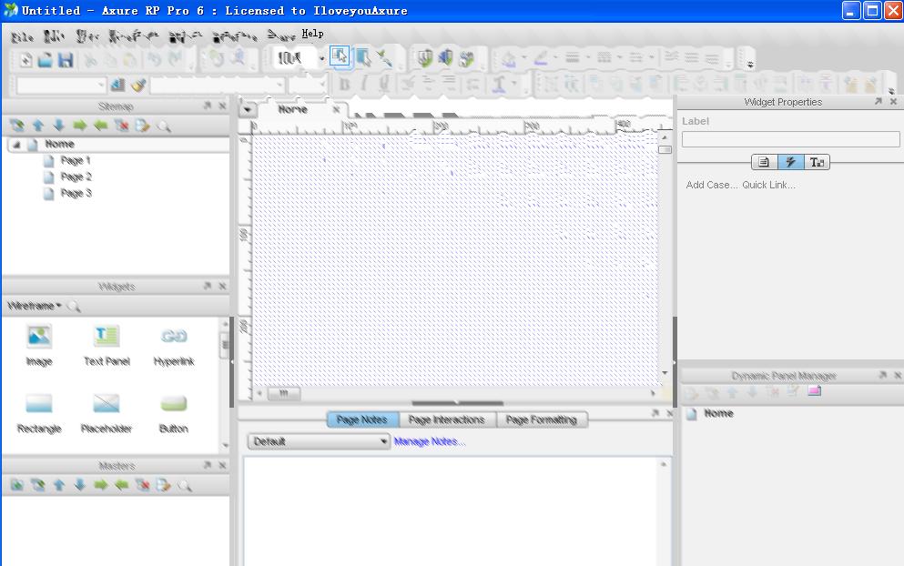Add a child page in Sitemap toolbar
Viewport: 904px width, 566px height.
17,126
